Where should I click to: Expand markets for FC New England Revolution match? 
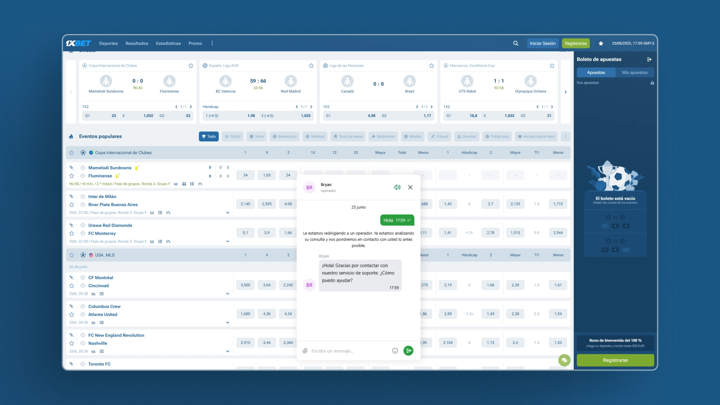(228, 352)
